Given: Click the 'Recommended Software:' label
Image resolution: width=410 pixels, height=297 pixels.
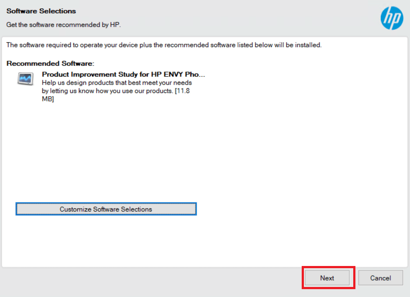Looking at the screenshot, I should (x=50, y=63).
